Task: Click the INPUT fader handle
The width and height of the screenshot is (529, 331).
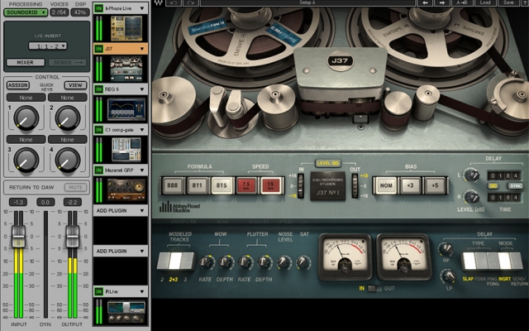Action: [x=18, y=236]
